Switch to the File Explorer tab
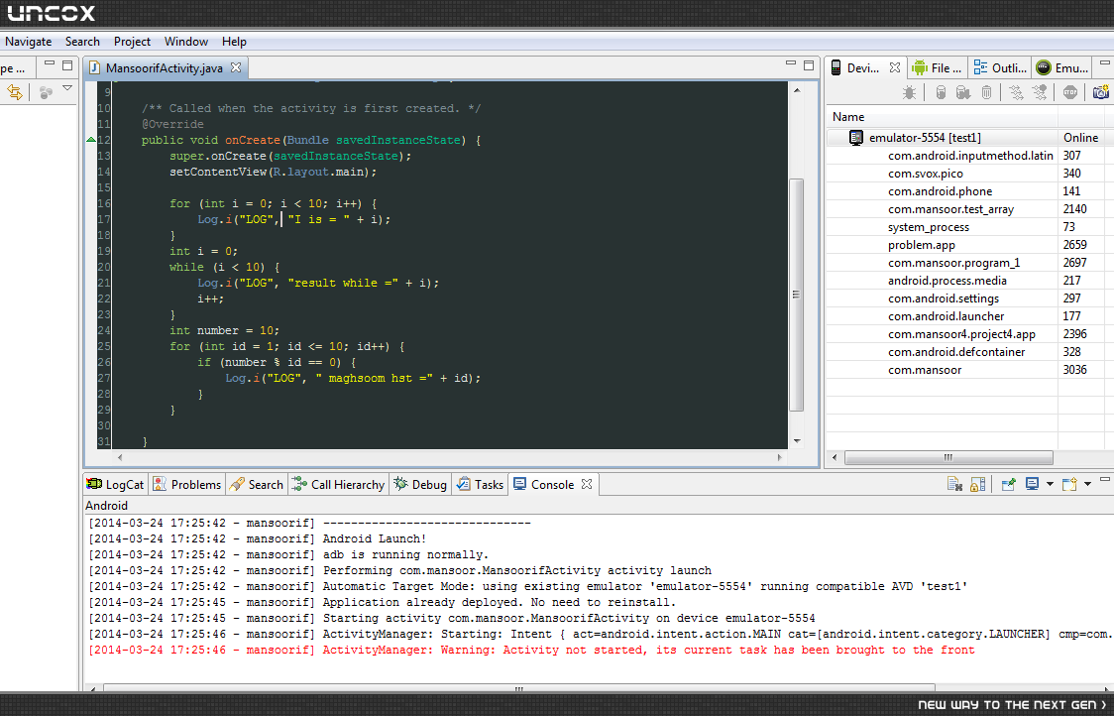The height and width of the screenshot is (716, 1114). (938, 68)
